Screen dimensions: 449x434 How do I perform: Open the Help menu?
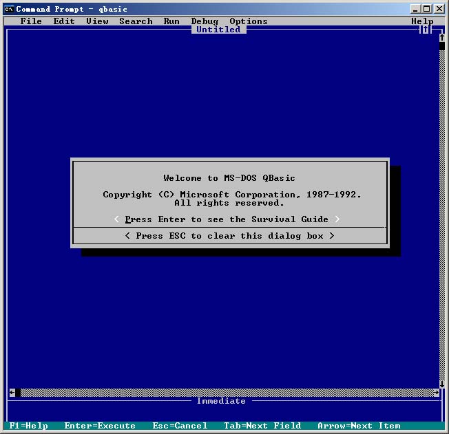pyautogui.click(x=422, y=21)
